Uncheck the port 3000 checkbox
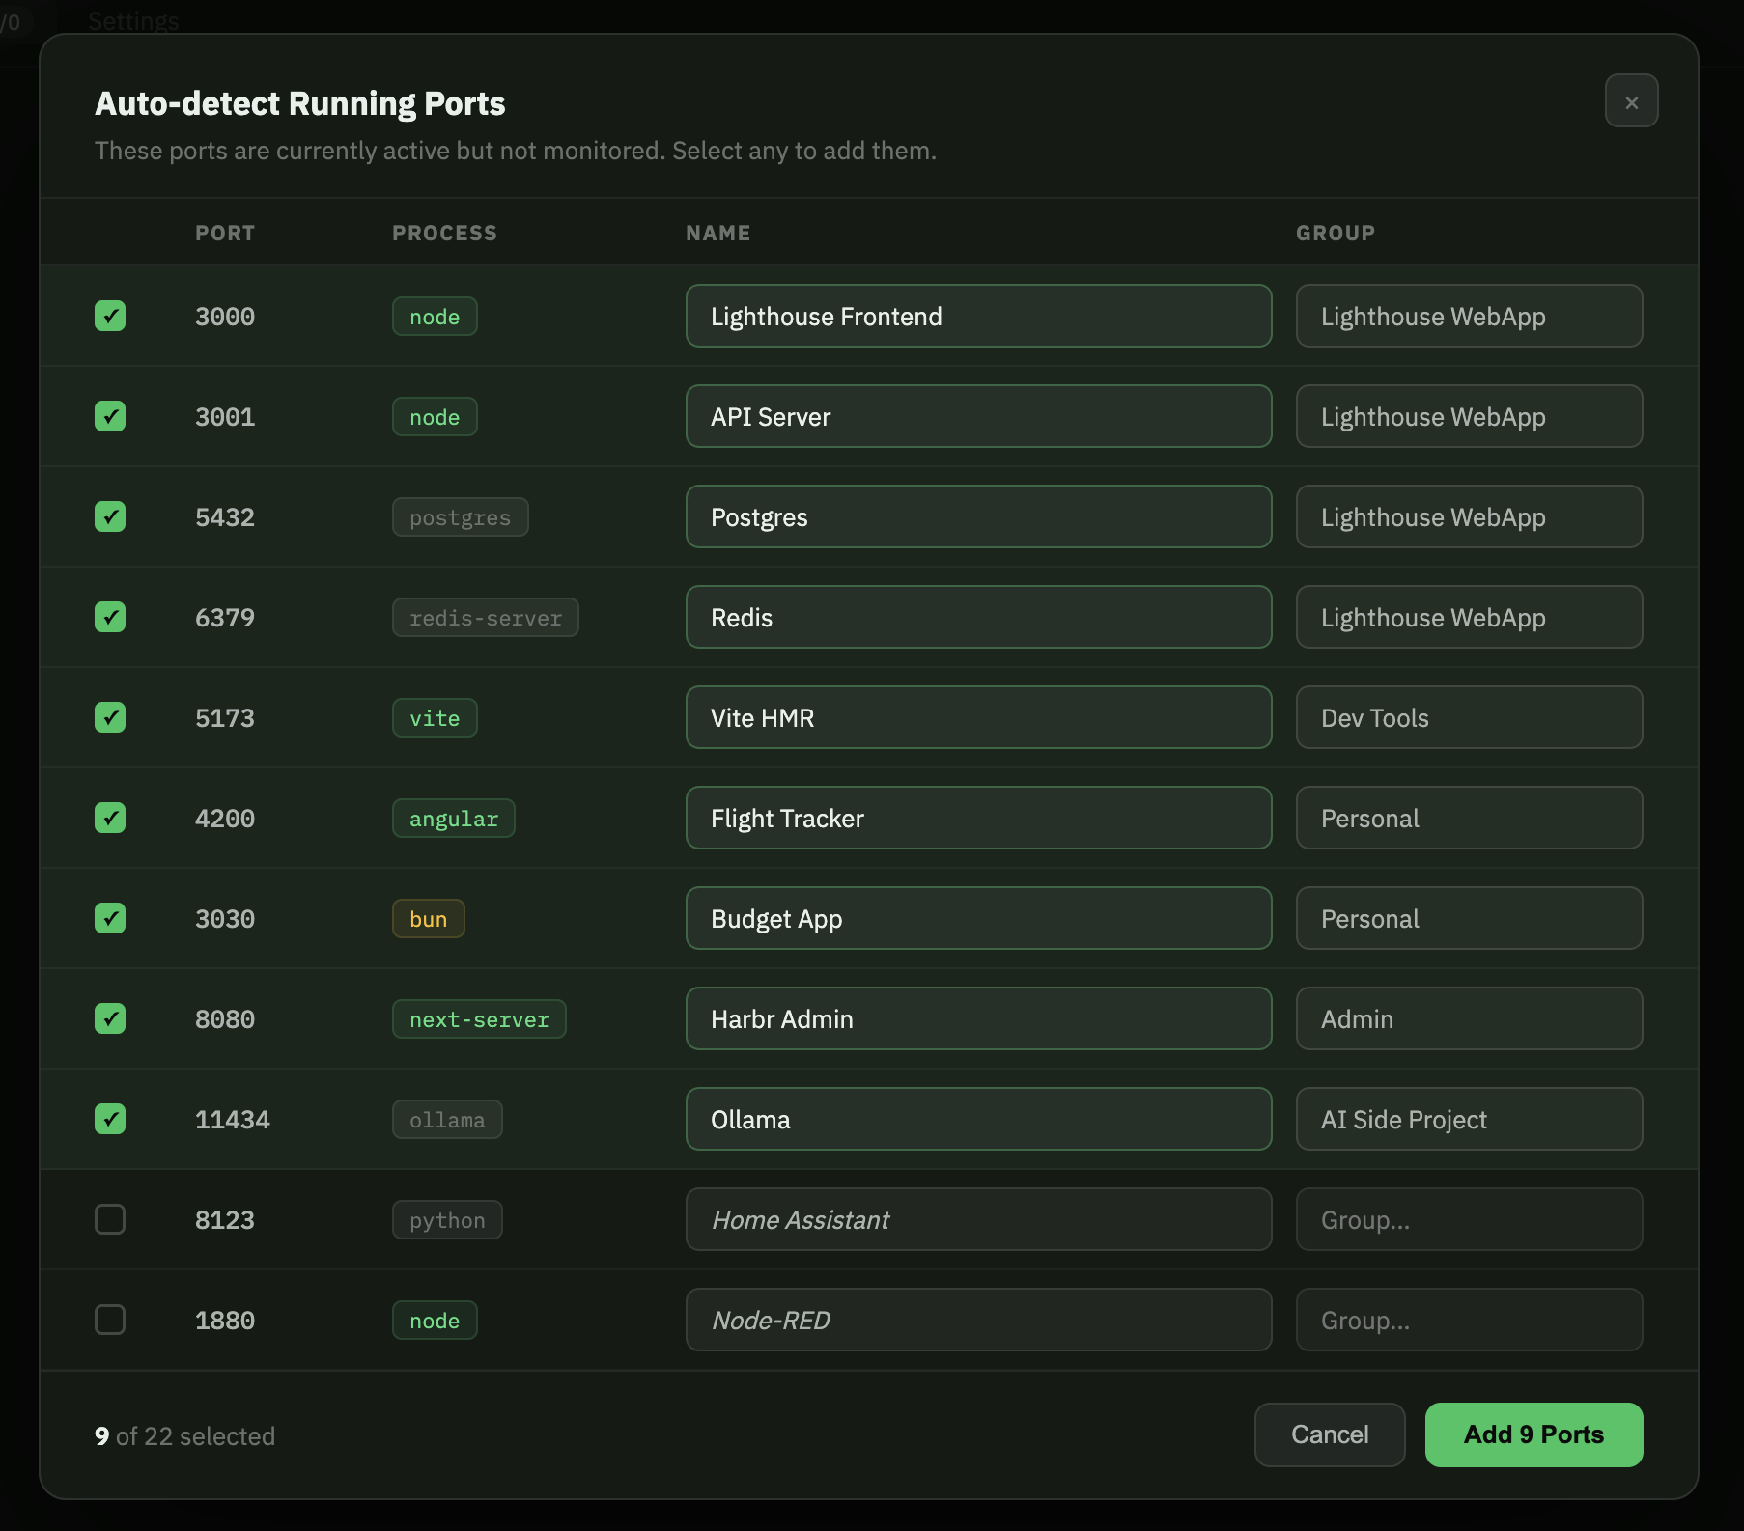This screenshot has width=1744, height=1531. click(x=110, y=316)
